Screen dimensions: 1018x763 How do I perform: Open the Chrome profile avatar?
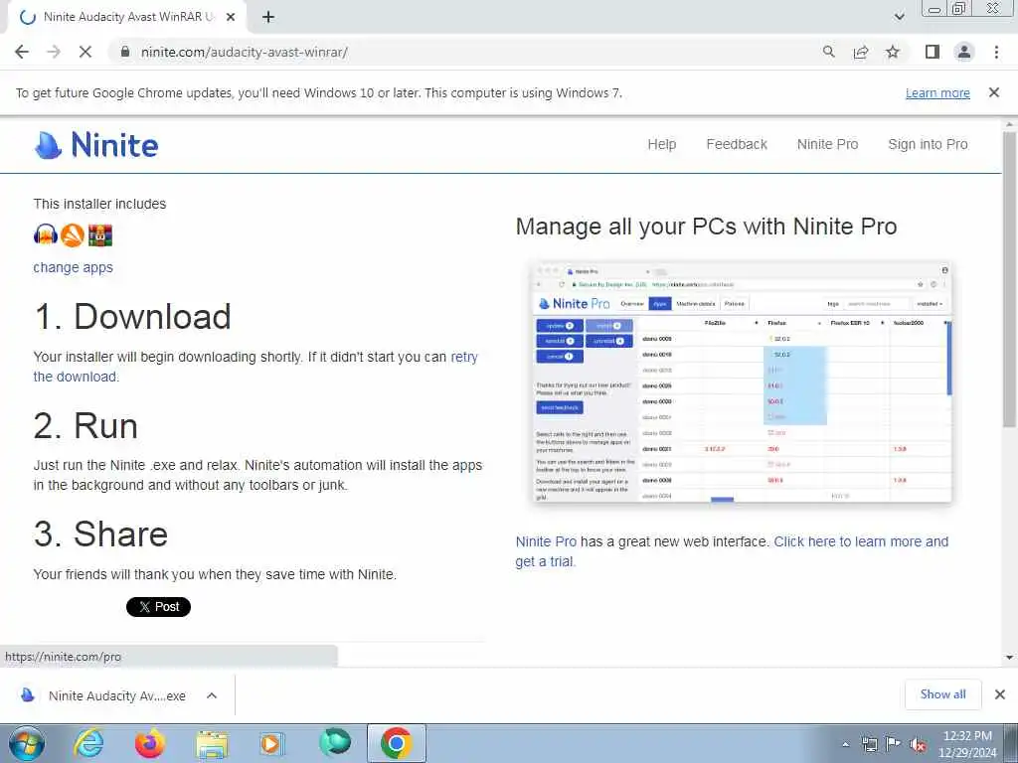tap(964, 52)
